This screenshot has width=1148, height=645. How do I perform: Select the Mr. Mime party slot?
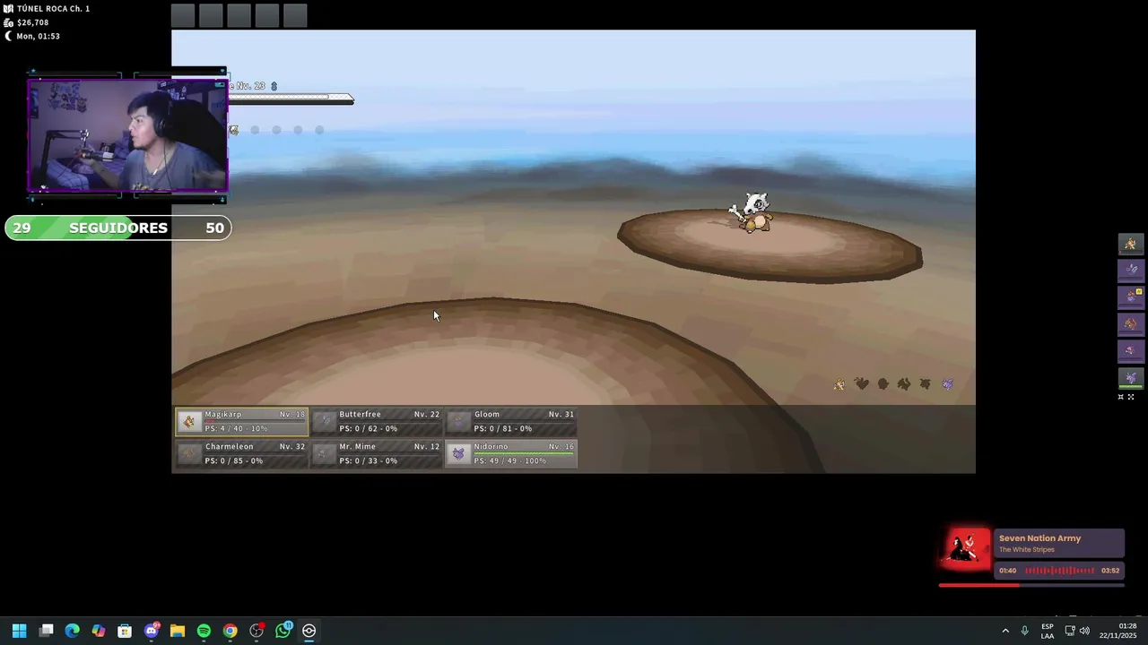click(377, 453)
